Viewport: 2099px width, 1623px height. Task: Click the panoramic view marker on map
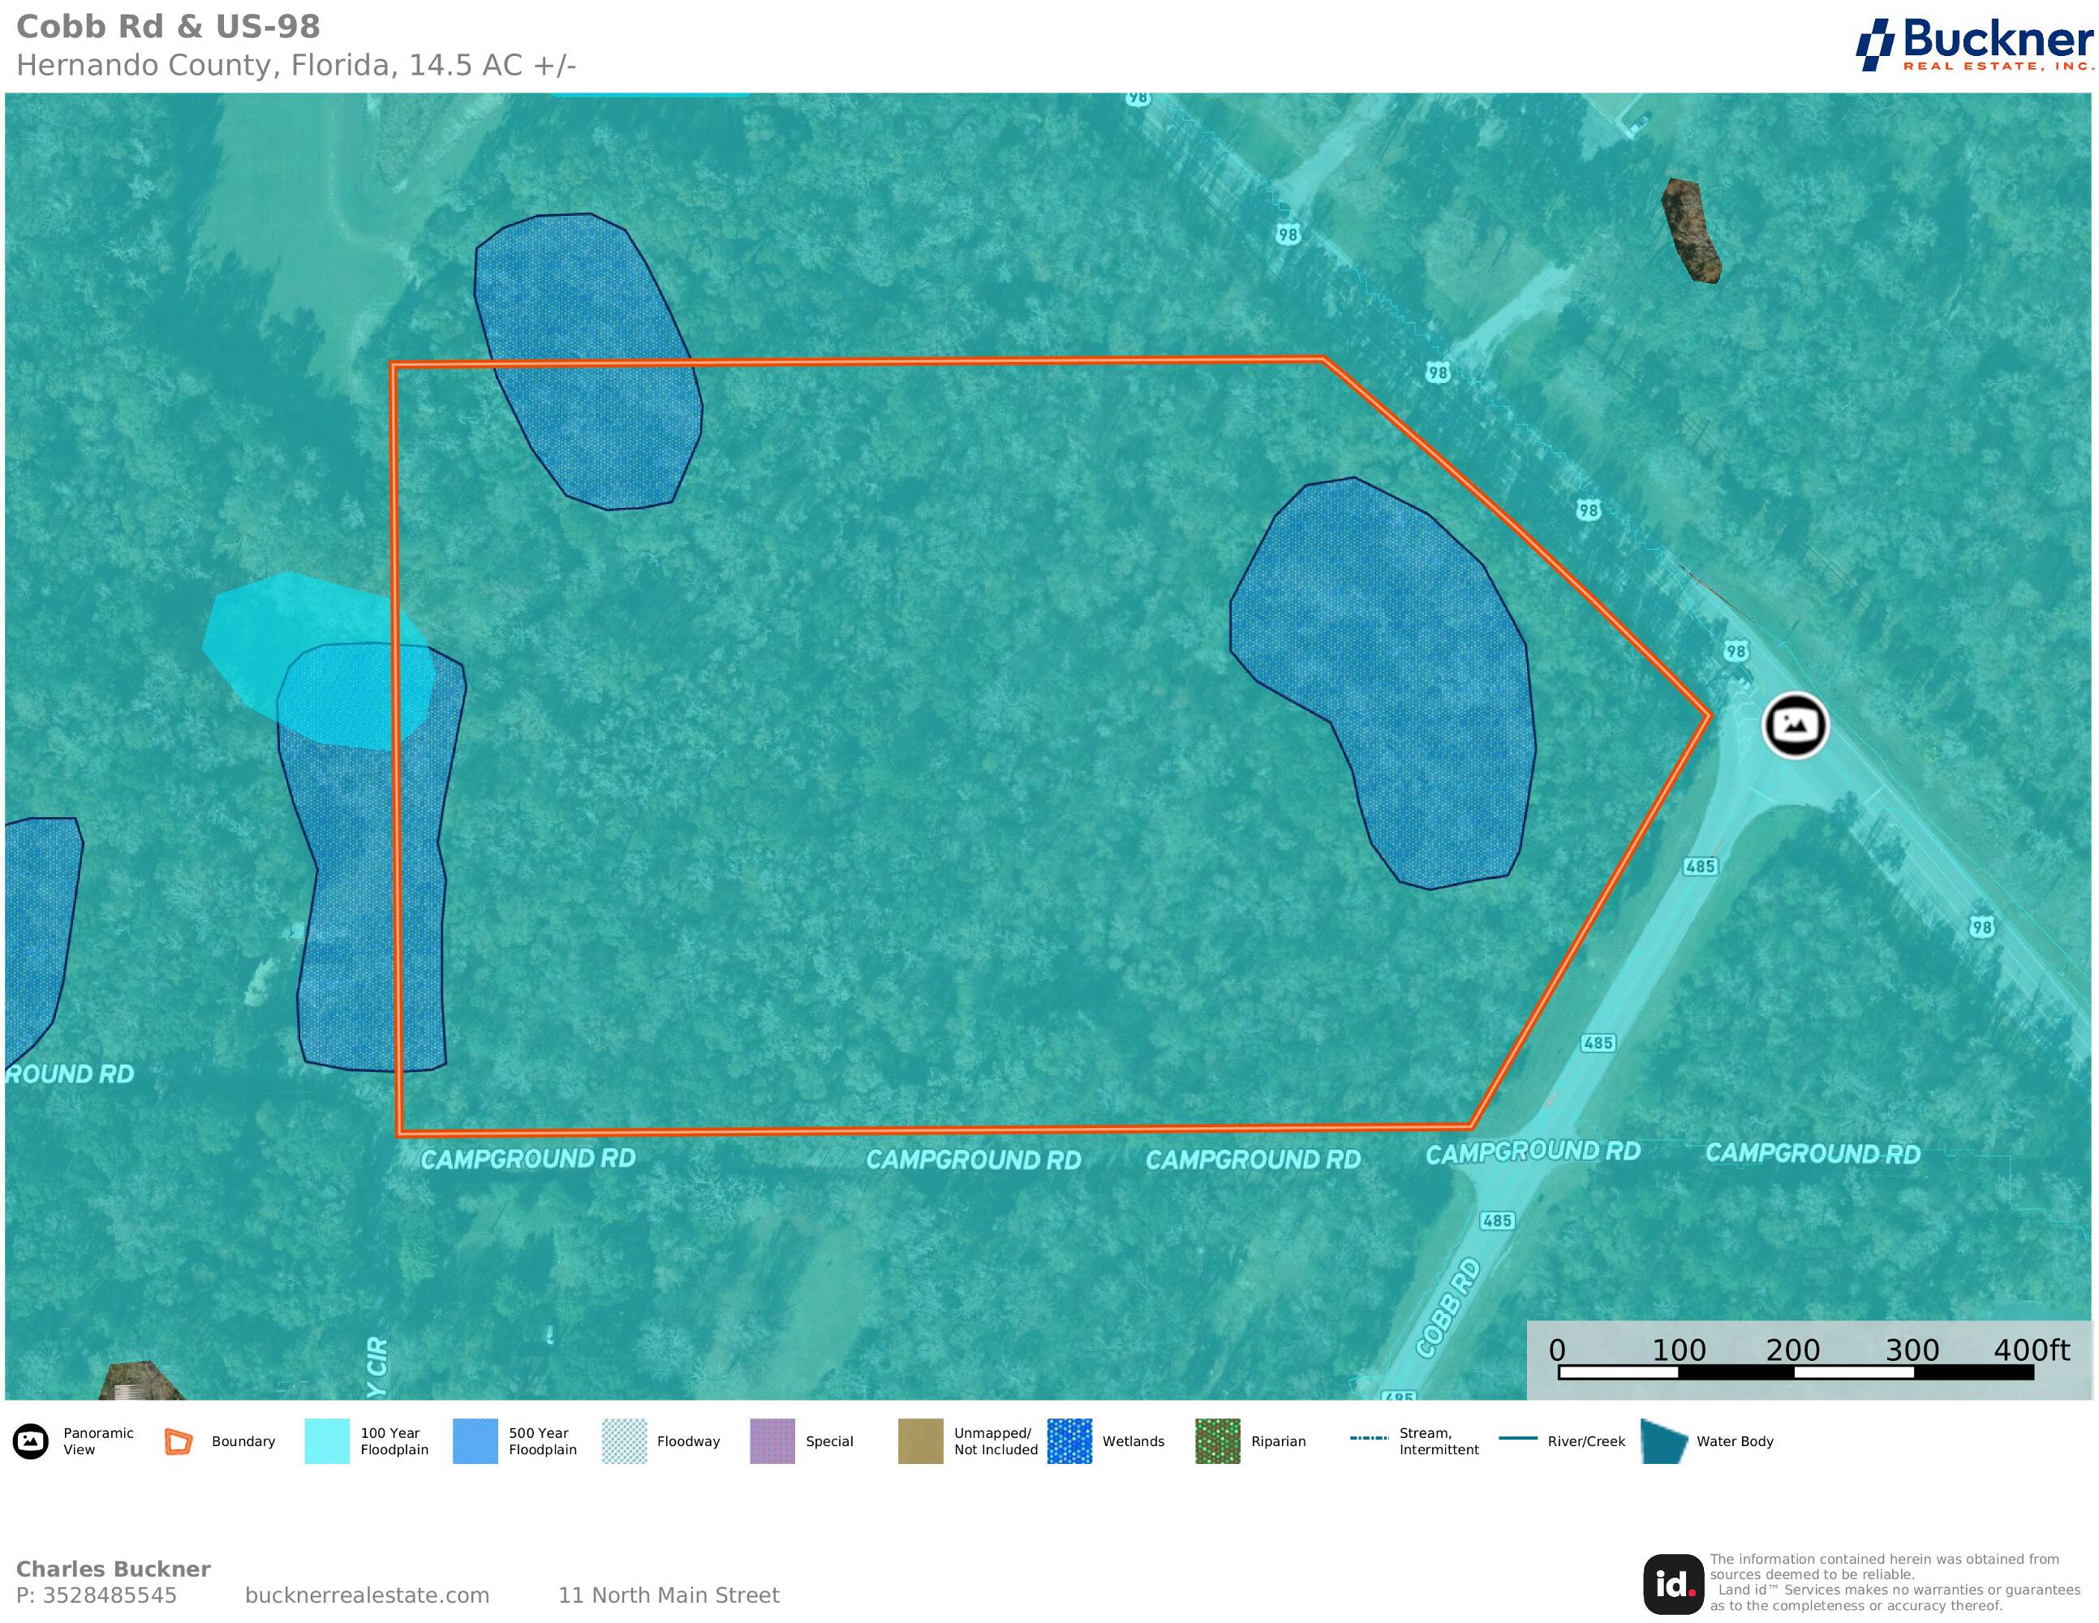1795,725
